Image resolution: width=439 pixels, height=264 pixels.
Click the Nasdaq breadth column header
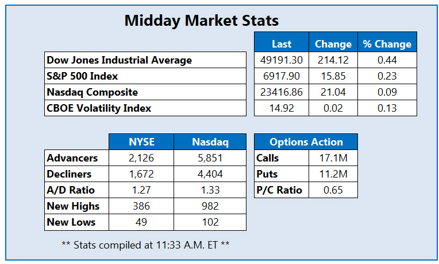[x=210, y=142]
